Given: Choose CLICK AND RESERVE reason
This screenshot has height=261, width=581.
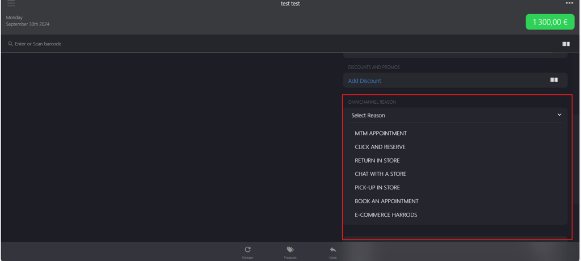Looking at the screenshot, I should (380, 147).
